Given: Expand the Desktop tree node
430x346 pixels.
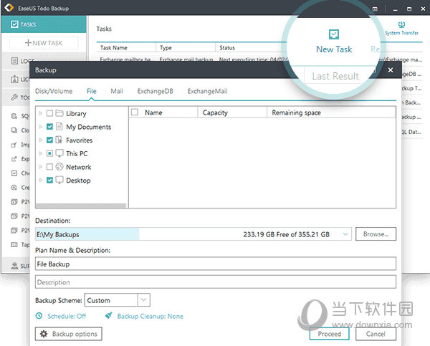Looking at the screenshot, I should pos(40,180).
